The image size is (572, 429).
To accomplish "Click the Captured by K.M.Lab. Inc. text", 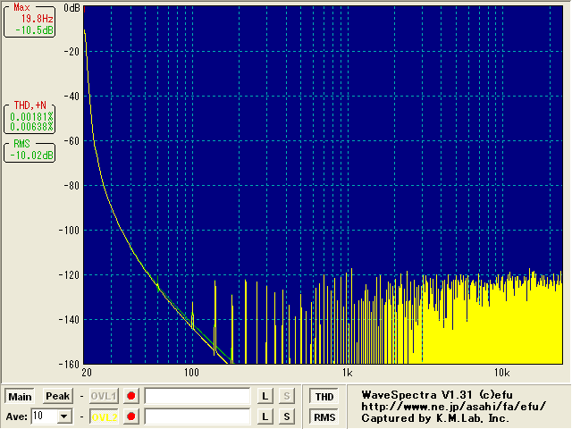I will [x=435, y=418].
